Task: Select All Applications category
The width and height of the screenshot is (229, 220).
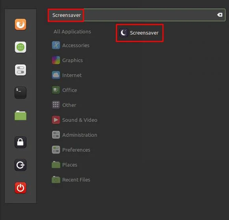Action: click(x=72, y=31)
